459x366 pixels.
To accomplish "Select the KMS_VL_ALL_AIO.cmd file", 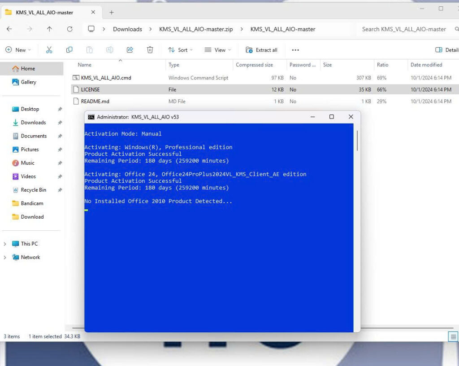I will pos(106,78).
